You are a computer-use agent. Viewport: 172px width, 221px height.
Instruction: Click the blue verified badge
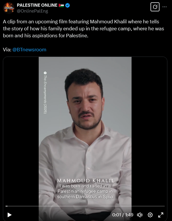click(x=67, y=5)
